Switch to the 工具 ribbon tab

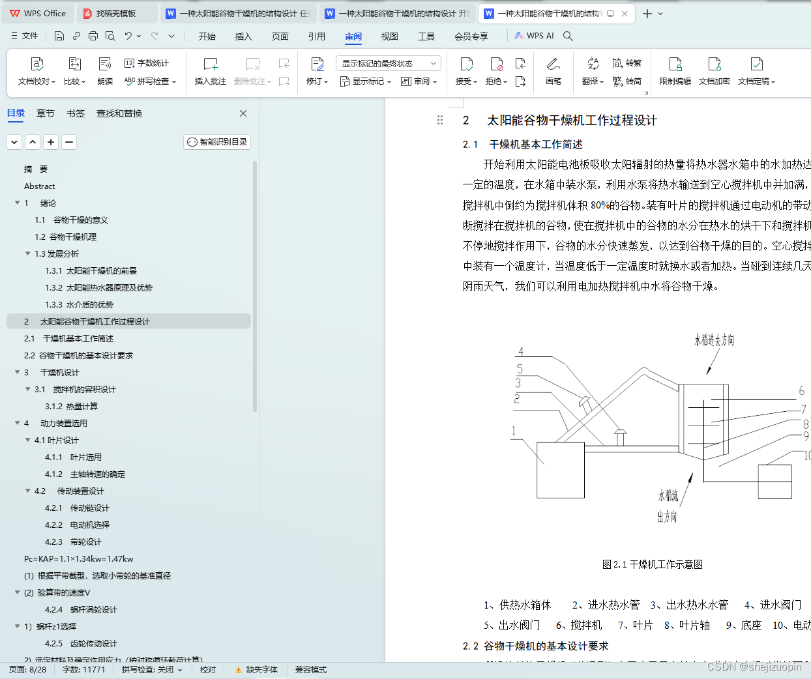click(426, 36)
